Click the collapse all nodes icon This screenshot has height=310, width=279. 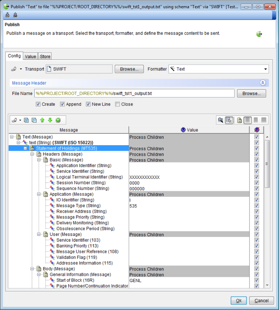pos(34,120)
